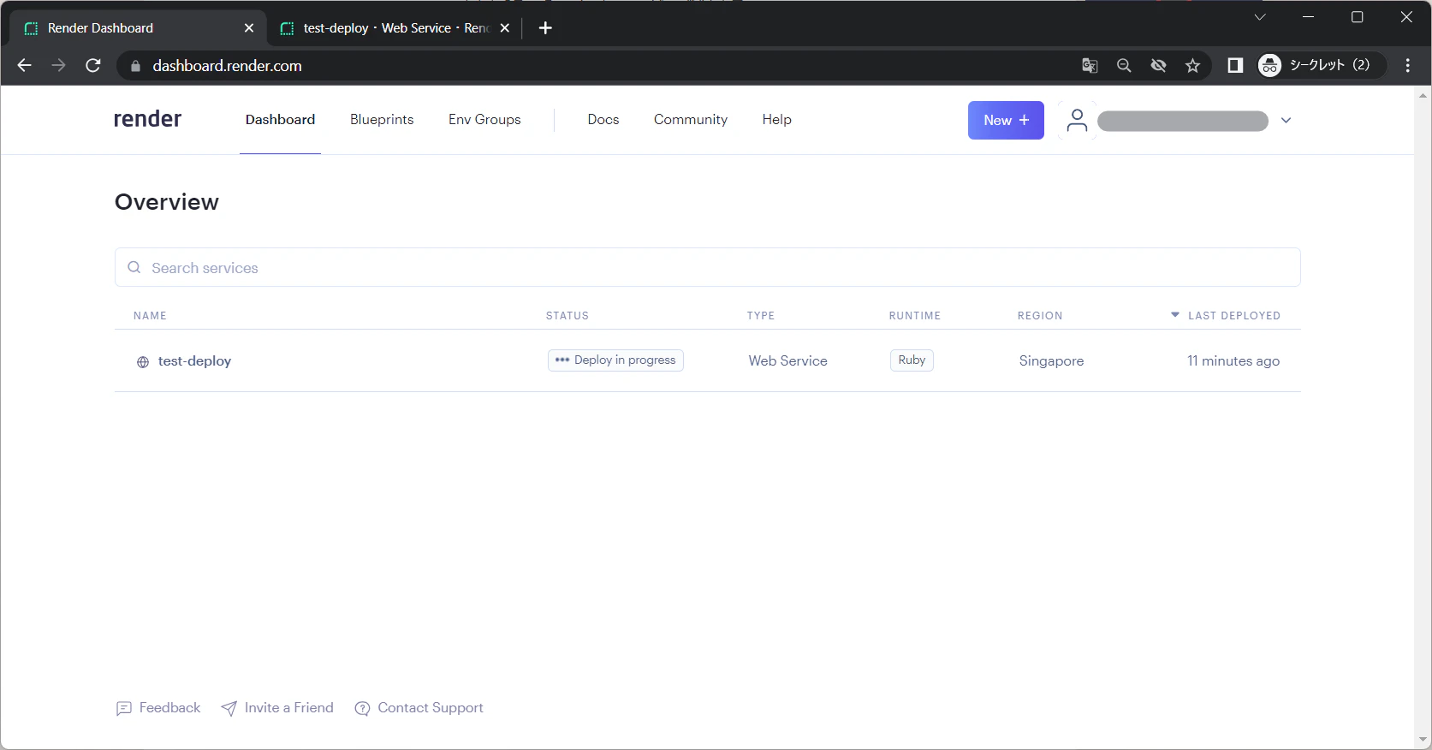This screenshot has height=750, width=1432.
Task: Click the Feedback link
Action: point(158,708)
